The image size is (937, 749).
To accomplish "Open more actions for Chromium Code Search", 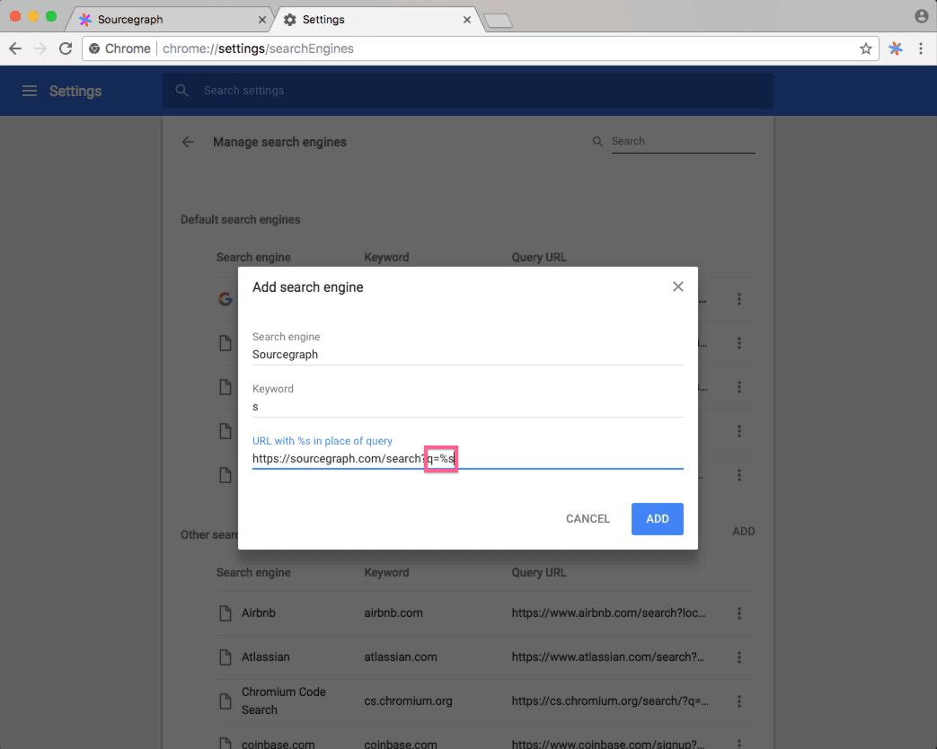I will 739,701.
